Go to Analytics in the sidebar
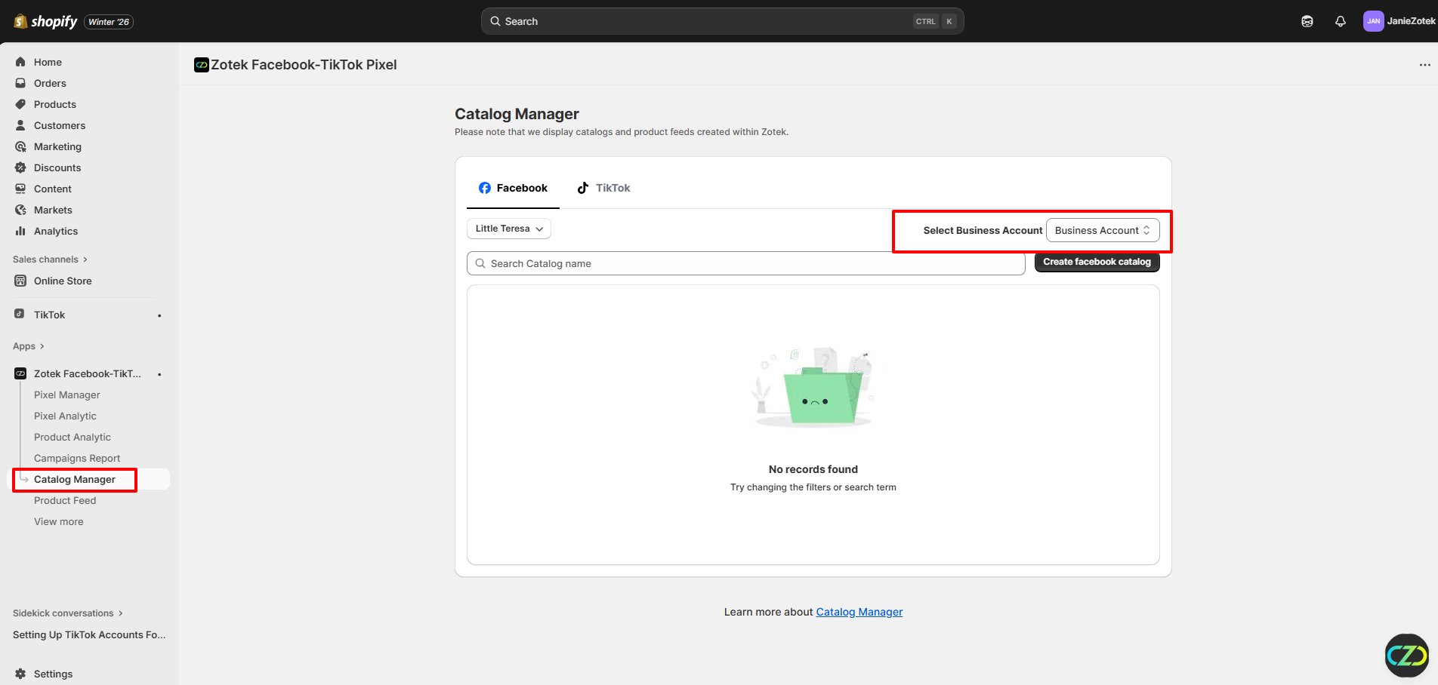1438x685 pixels. (x=56, y=231)
